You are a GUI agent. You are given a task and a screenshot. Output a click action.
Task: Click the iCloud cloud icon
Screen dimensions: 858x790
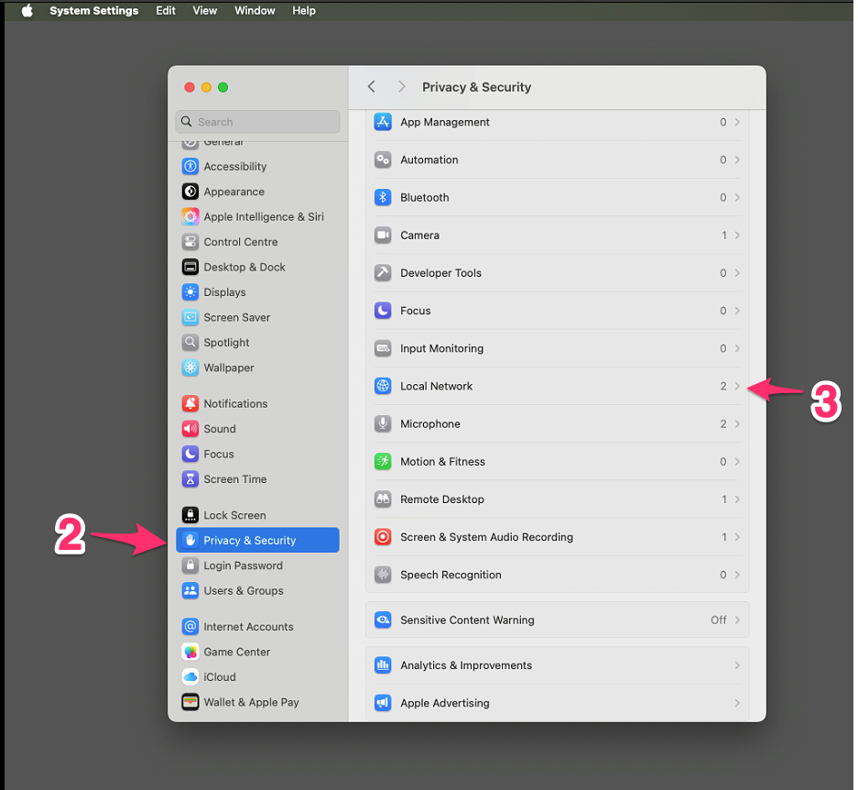click(x=190, y=677)
